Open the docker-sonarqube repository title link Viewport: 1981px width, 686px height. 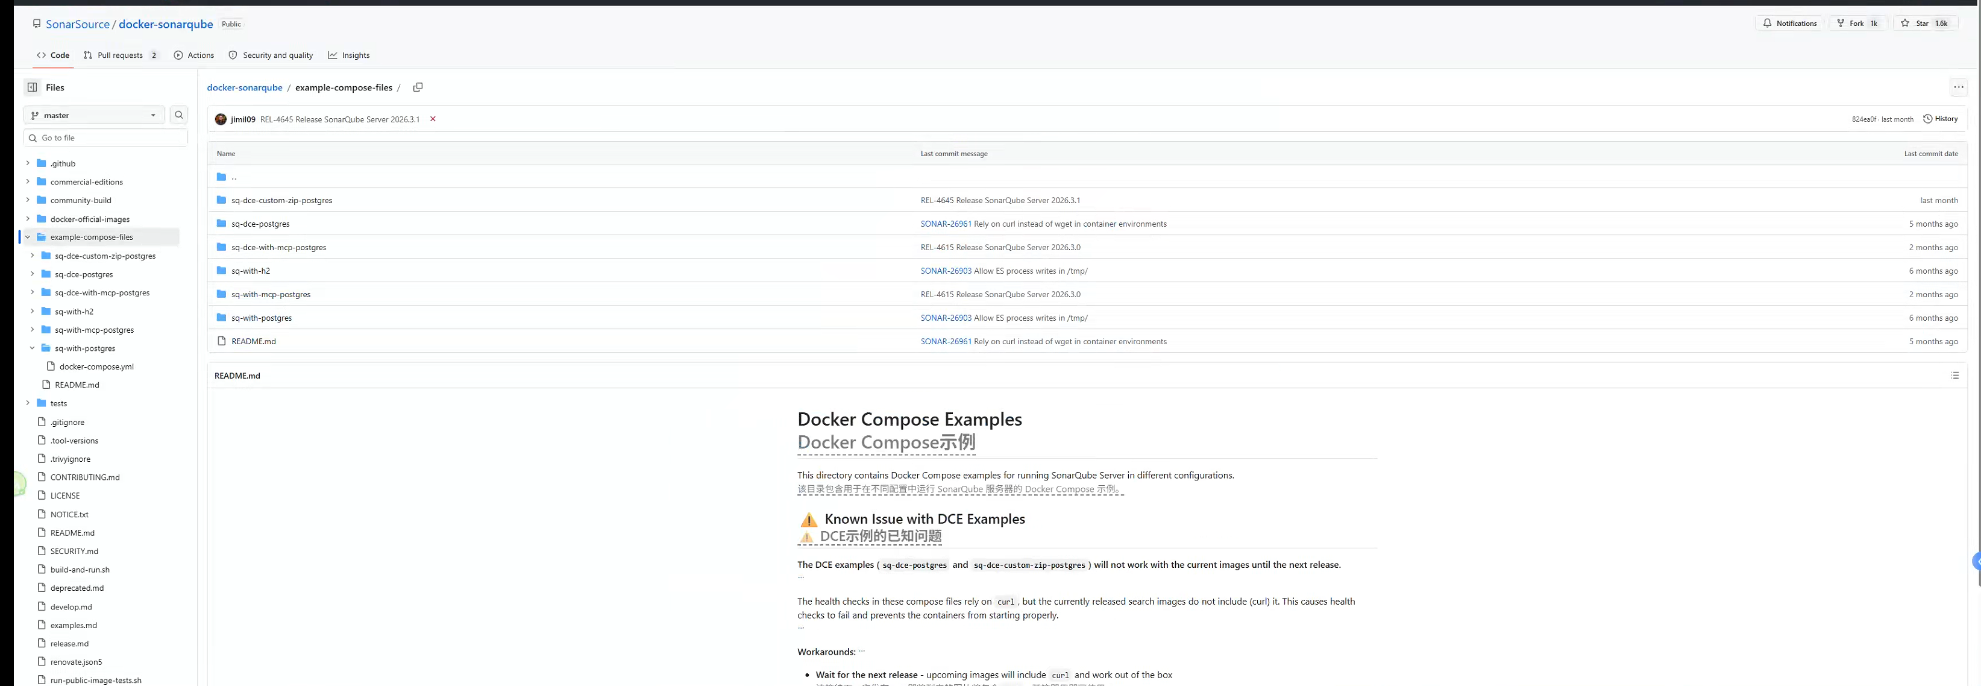coord(165,24)
